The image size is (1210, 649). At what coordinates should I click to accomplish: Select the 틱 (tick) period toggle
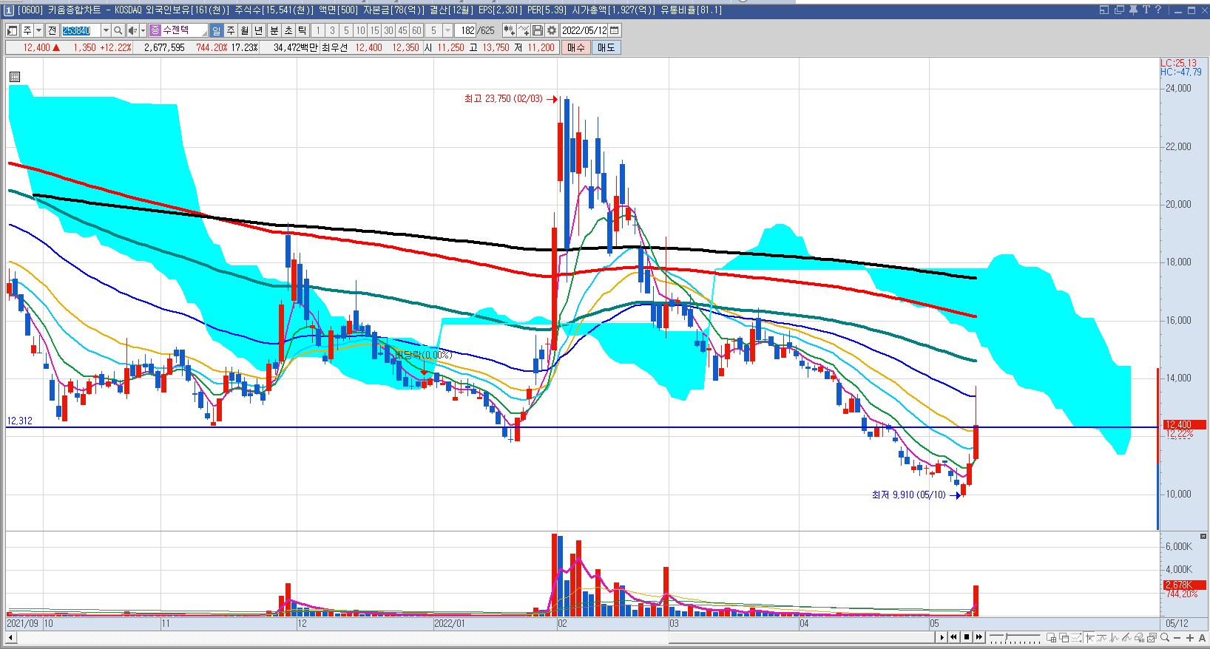coord(302,30)
